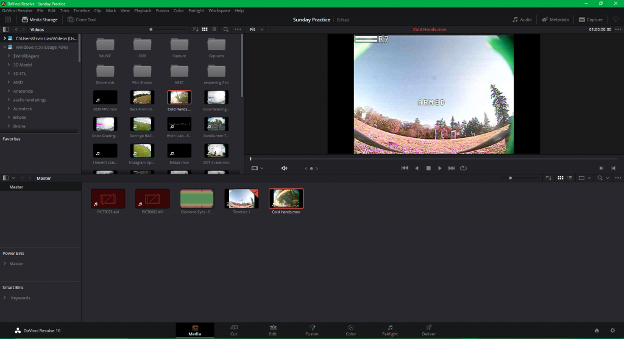Open the Captures folder
The width and height of the screenshot is (624, 339).
(x=216, y=48)
